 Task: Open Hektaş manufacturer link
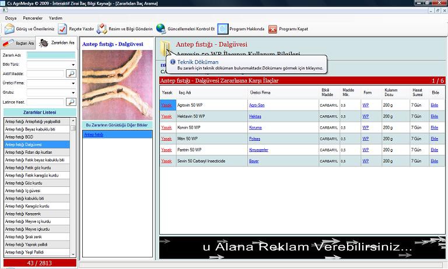coord(255,116)
